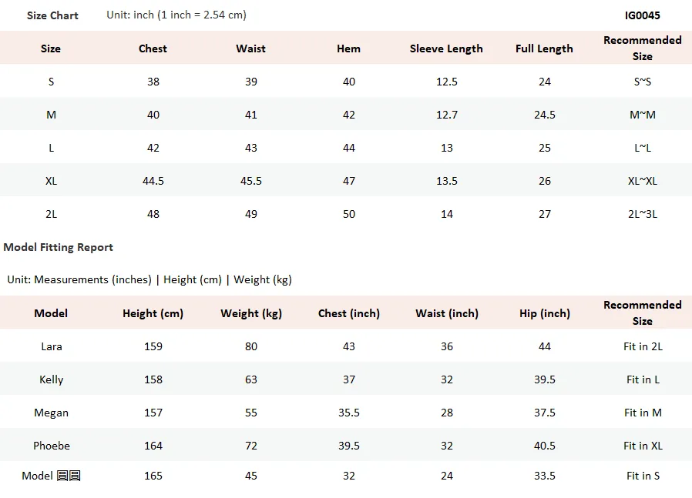This screenshot has width=692, height=498.
Task: Select Fit in XL for Phoebe
Action: [643, 446]
